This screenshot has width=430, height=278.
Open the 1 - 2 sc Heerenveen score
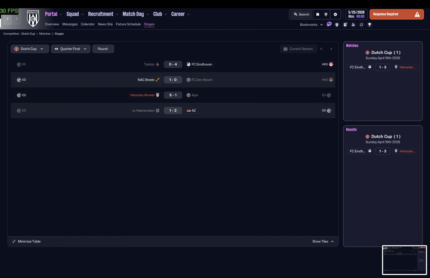point(173,111)
